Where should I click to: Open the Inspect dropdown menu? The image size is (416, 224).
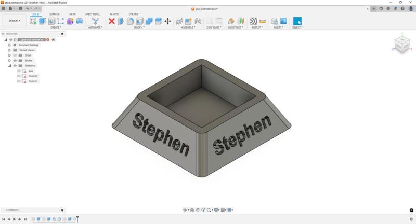[257, 27]
